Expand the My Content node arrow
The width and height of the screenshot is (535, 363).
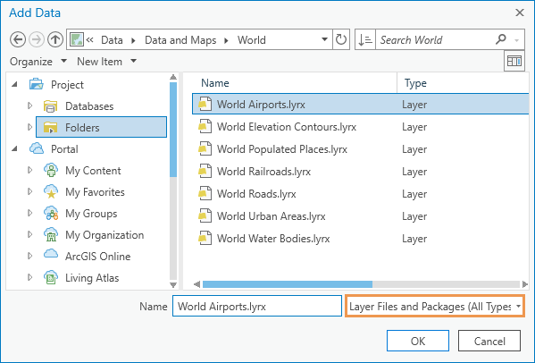click(30, 170)
